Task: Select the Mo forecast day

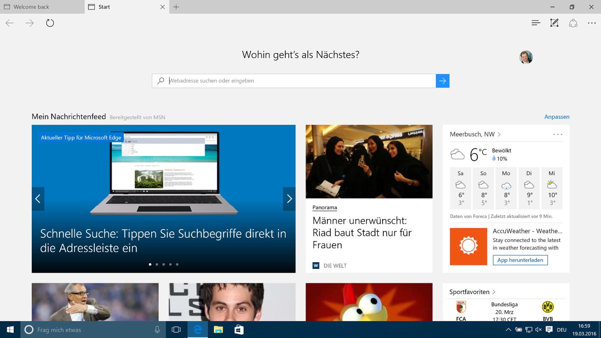Action: [506, 188]
